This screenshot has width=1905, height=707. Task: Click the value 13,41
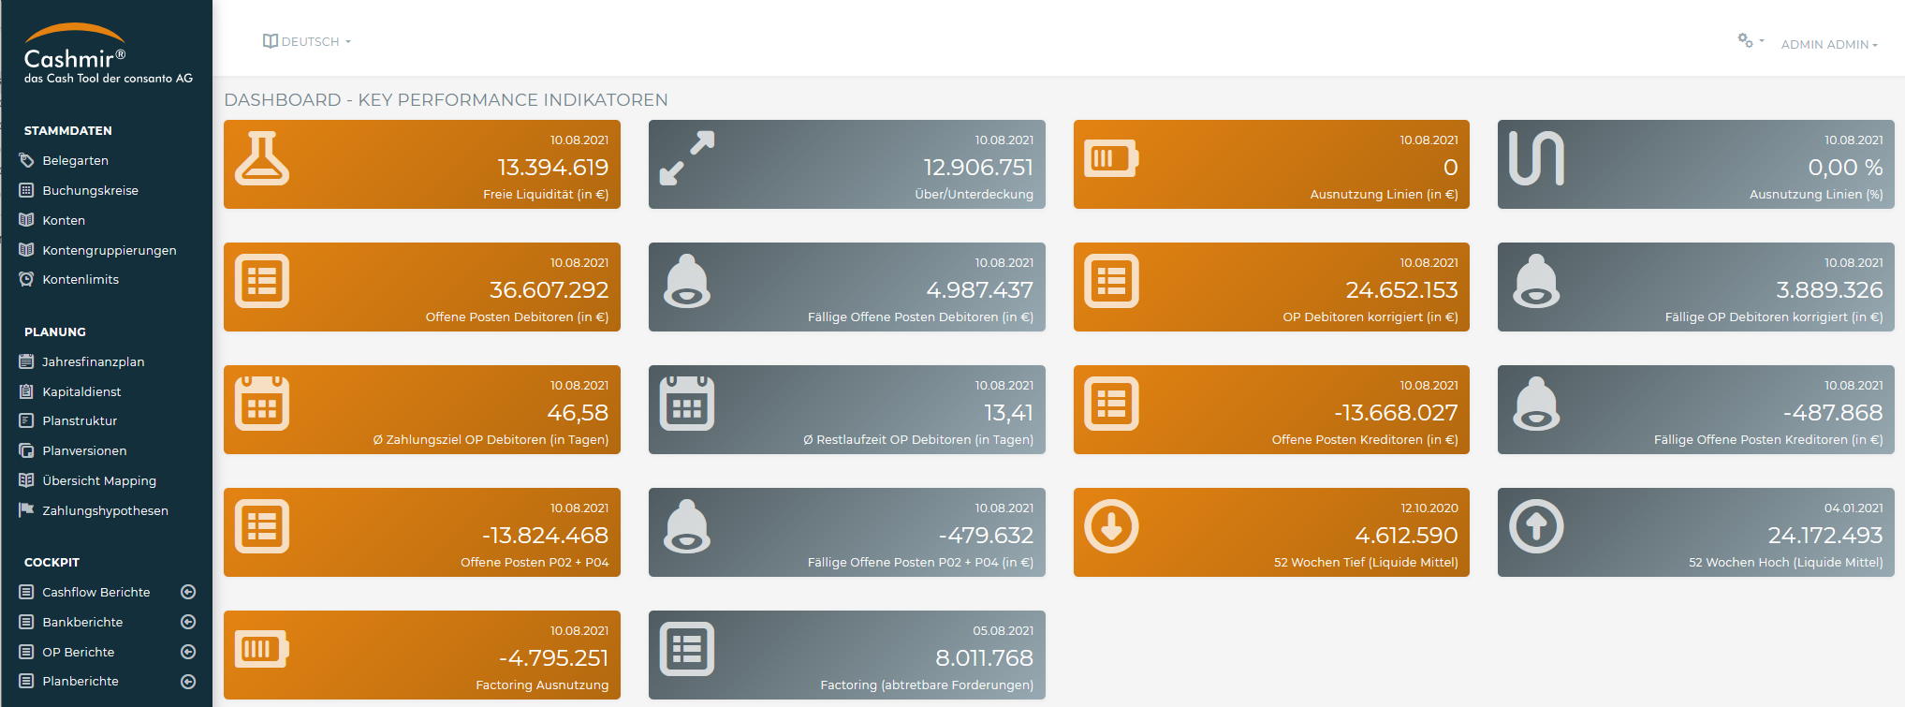click(x=1008, y=412)
